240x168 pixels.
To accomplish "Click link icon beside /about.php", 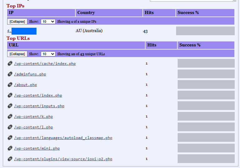I will point(10,85).
